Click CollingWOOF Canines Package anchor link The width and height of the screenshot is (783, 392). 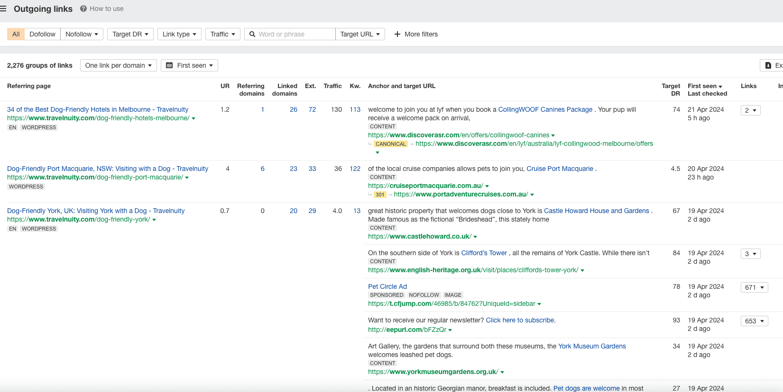545,109
